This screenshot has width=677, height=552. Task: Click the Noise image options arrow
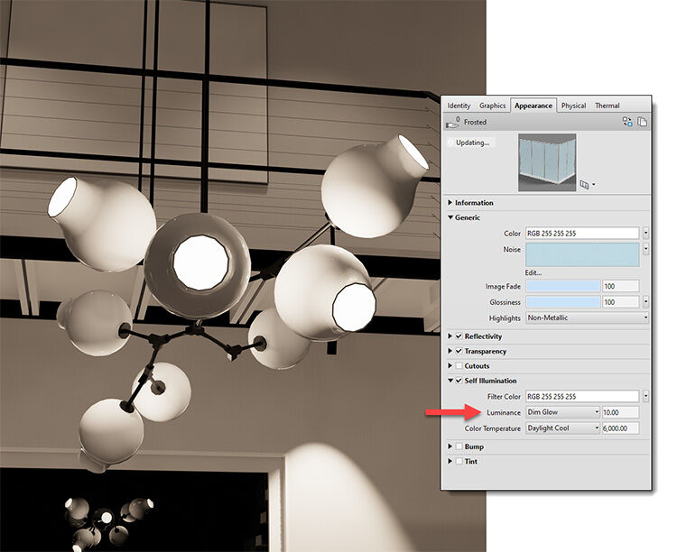[x=645, y=249]
